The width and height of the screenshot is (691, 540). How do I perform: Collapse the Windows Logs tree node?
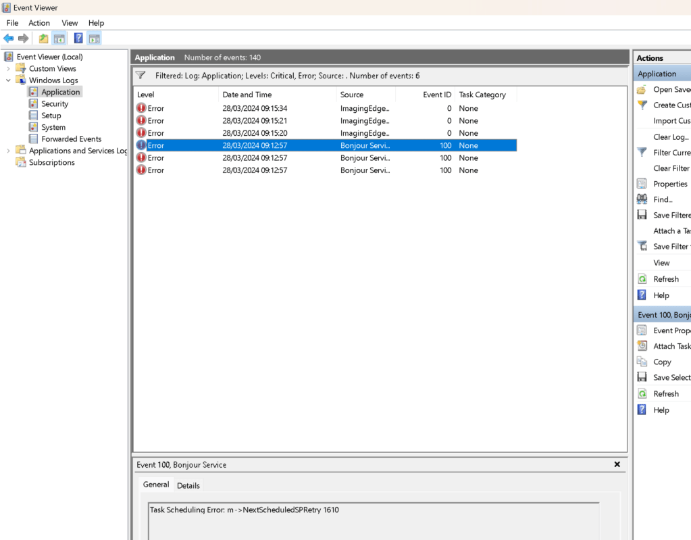tap(8, 80)
